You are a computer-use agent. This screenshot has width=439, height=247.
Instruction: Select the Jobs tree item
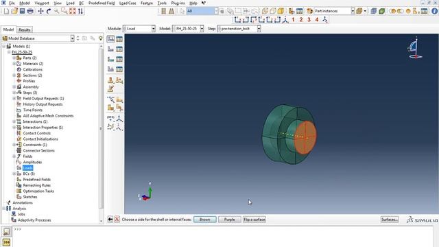[21, 214]
